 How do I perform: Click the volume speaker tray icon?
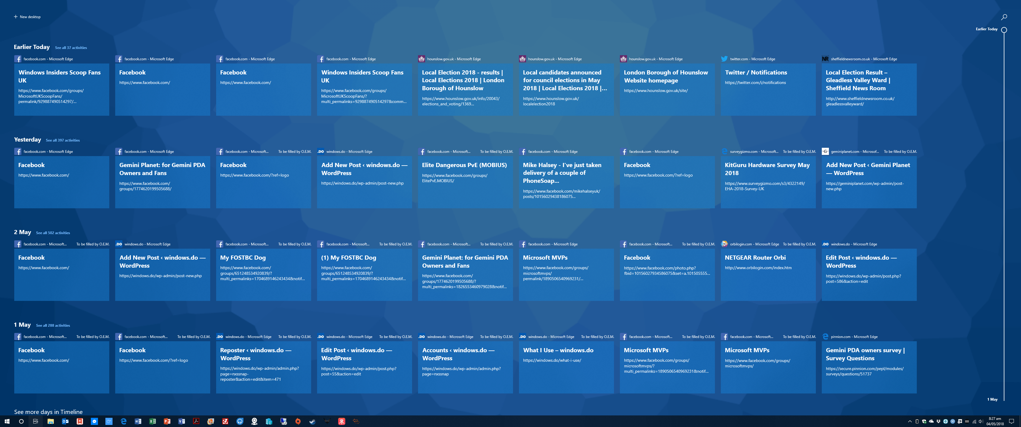point(981,421)
